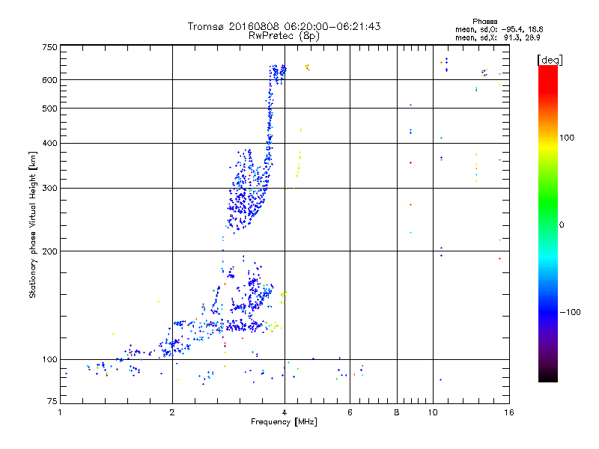Click the plot title 'Tromsø 20160808 06:20:00-06:21:43'
The height and width of the screenshot is (449, 599).
pyautogui.click(x=284, y=26)
